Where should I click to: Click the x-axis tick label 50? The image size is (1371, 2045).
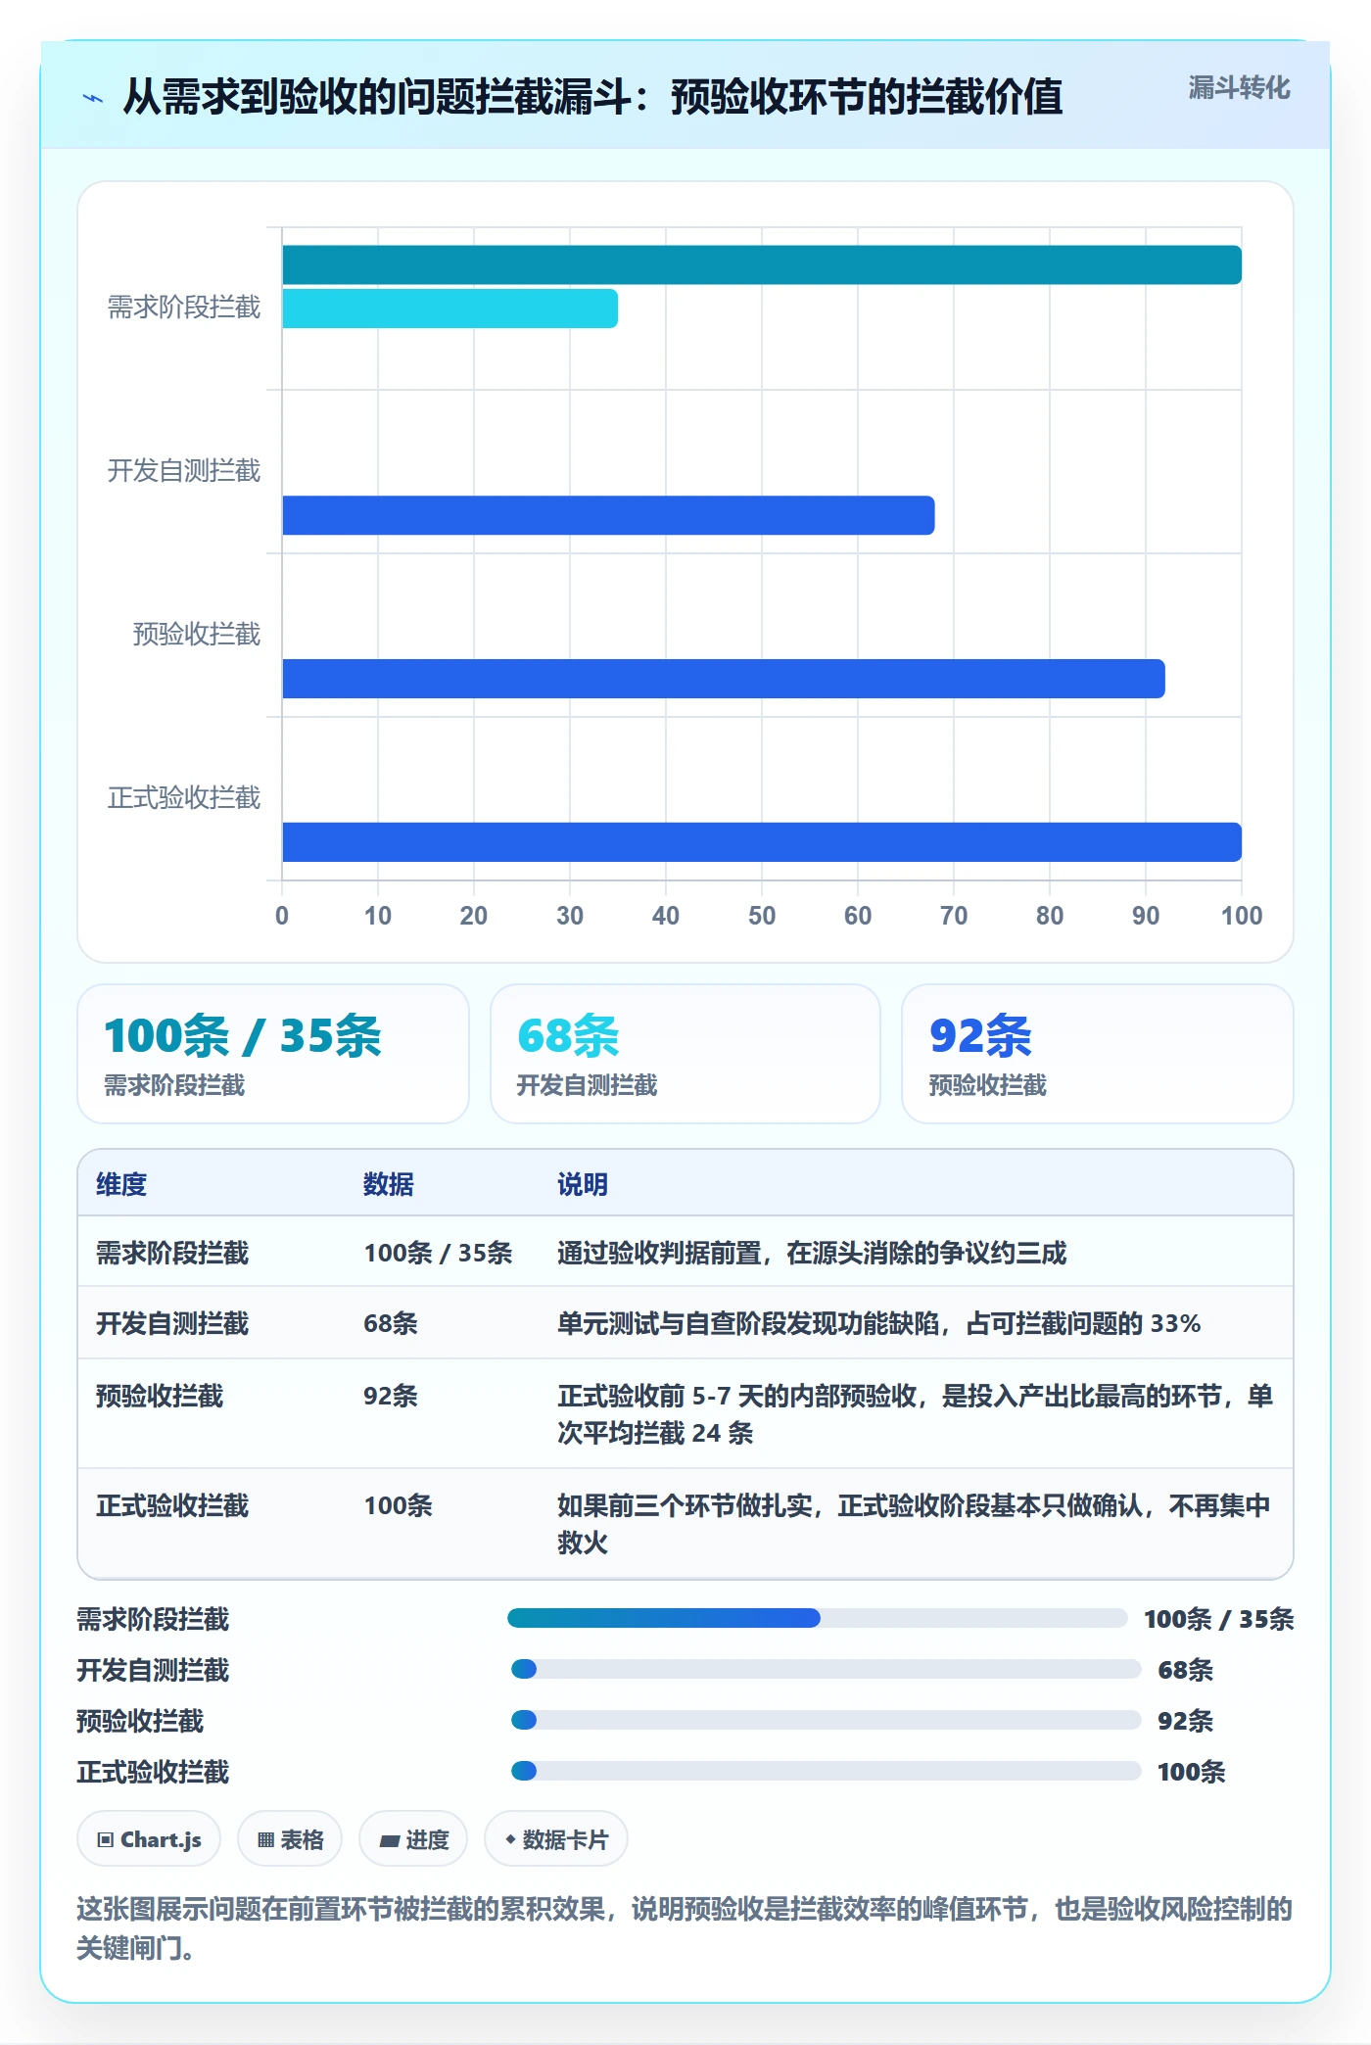(x=762, y=916)
